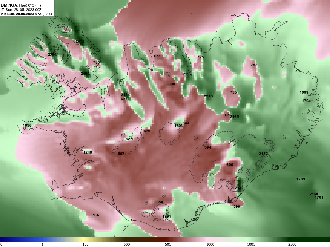Select the 637 height value
Screen dimensions: 330x247
(124, 99)
